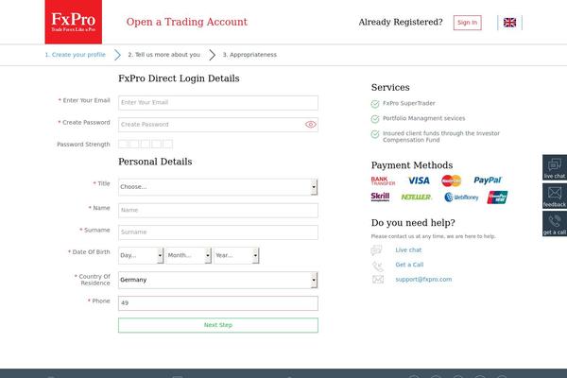
Task: Select step 3 Appropriateness
Action: click(249, 55)
